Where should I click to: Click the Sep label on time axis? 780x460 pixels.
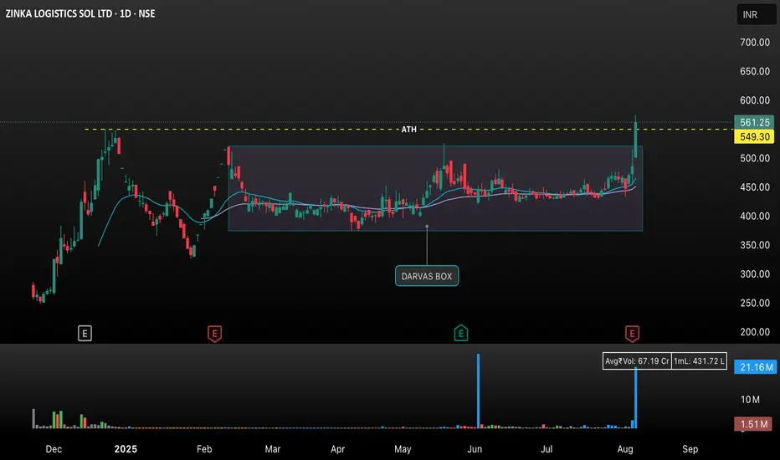[690, 449]
